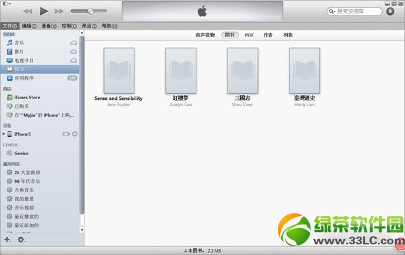405x255 pixels.
Task: Click the cloud icon beside 音乐
Action: click(74, 43)
